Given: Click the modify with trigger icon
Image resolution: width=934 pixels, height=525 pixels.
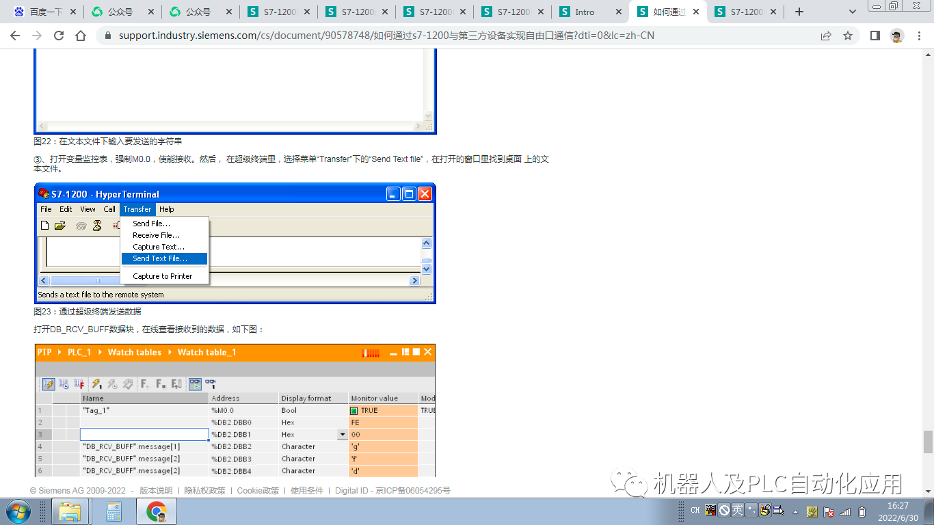Looking at the screenshot, I should pyautogui.click(x=112, y=384).
